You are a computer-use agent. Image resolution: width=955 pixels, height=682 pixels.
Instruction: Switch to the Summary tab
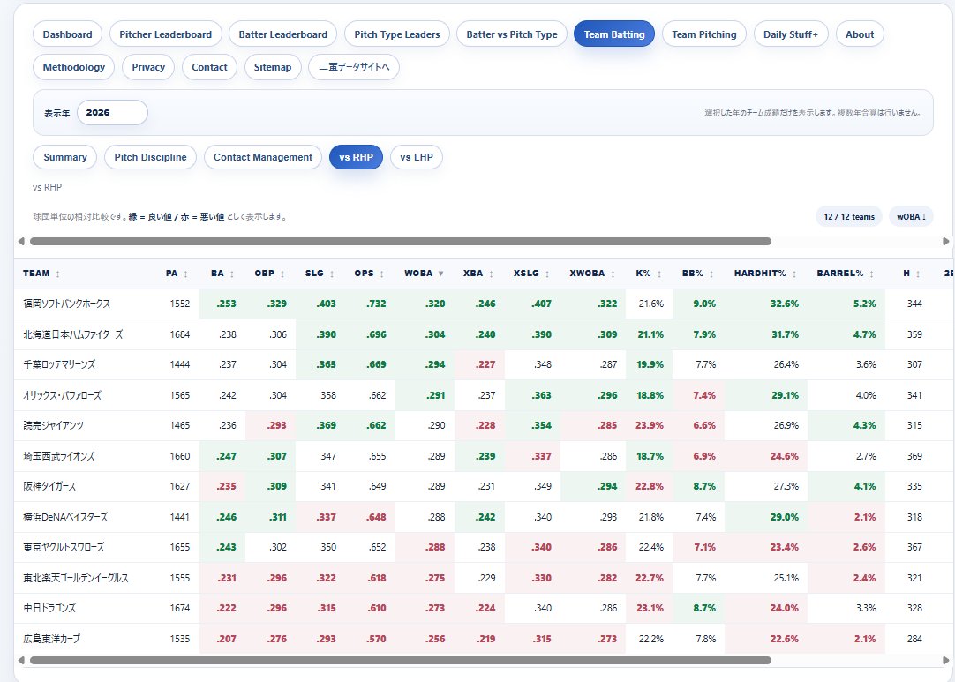[x=65, y=157]
